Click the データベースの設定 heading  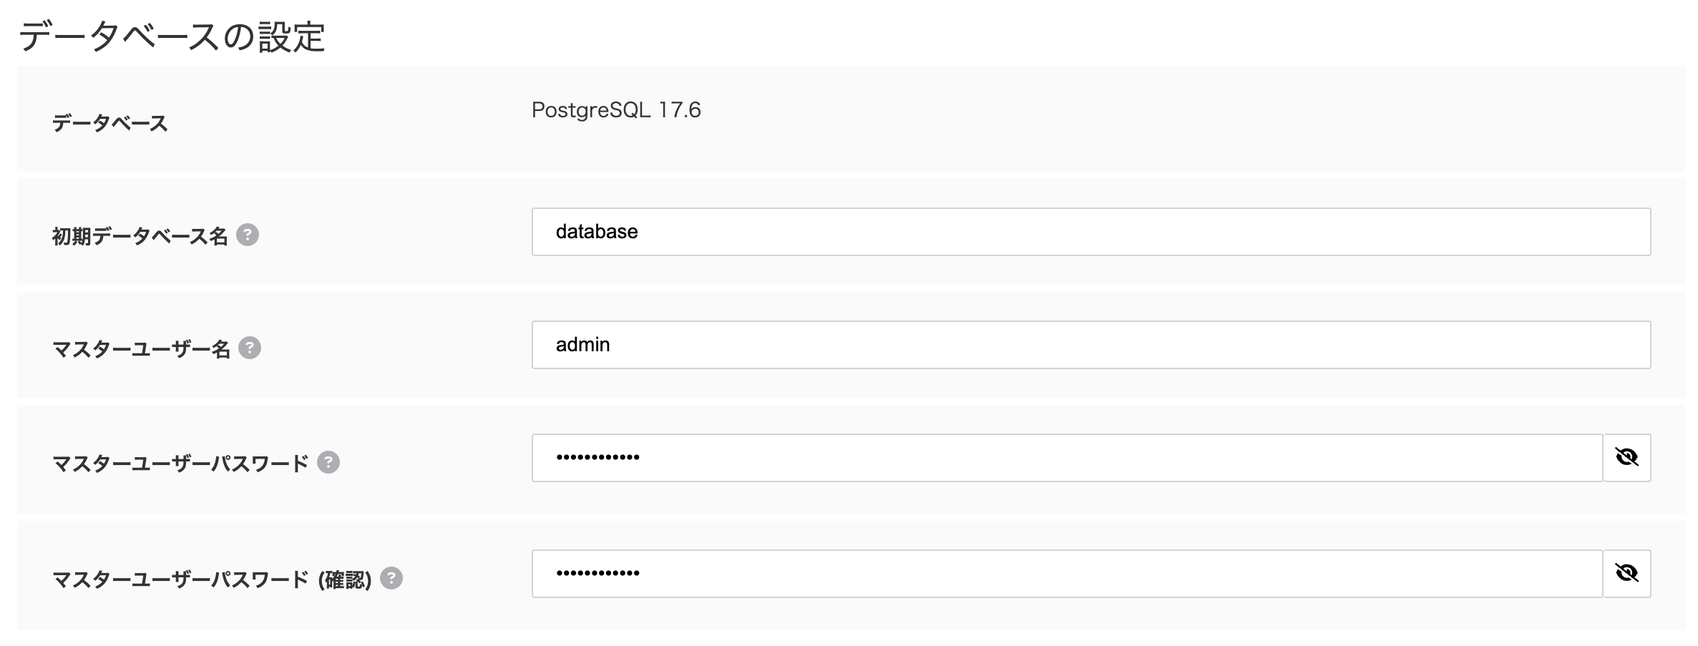172,36
